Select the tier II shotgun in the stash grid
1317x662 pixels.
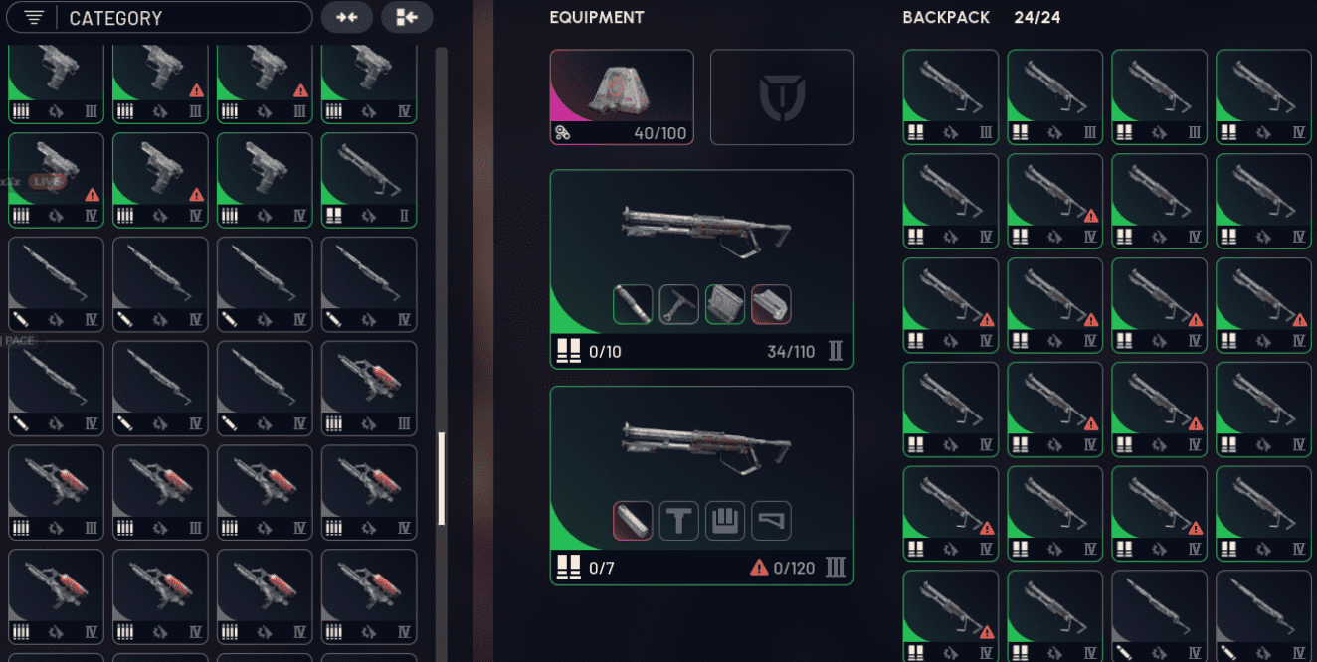coord(369,180)
